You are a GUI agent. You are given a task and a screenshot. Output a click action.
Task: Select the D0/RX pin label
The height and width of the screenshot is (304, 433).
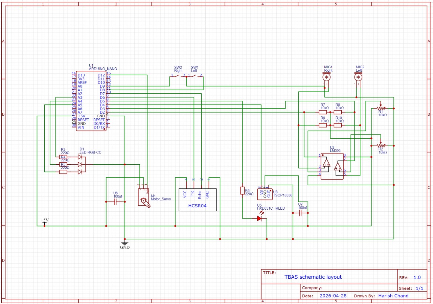[99, 123]
